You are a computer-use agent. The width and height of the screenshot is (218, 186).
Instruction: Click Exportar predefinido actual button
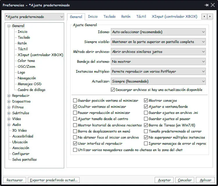pos(54,180)
